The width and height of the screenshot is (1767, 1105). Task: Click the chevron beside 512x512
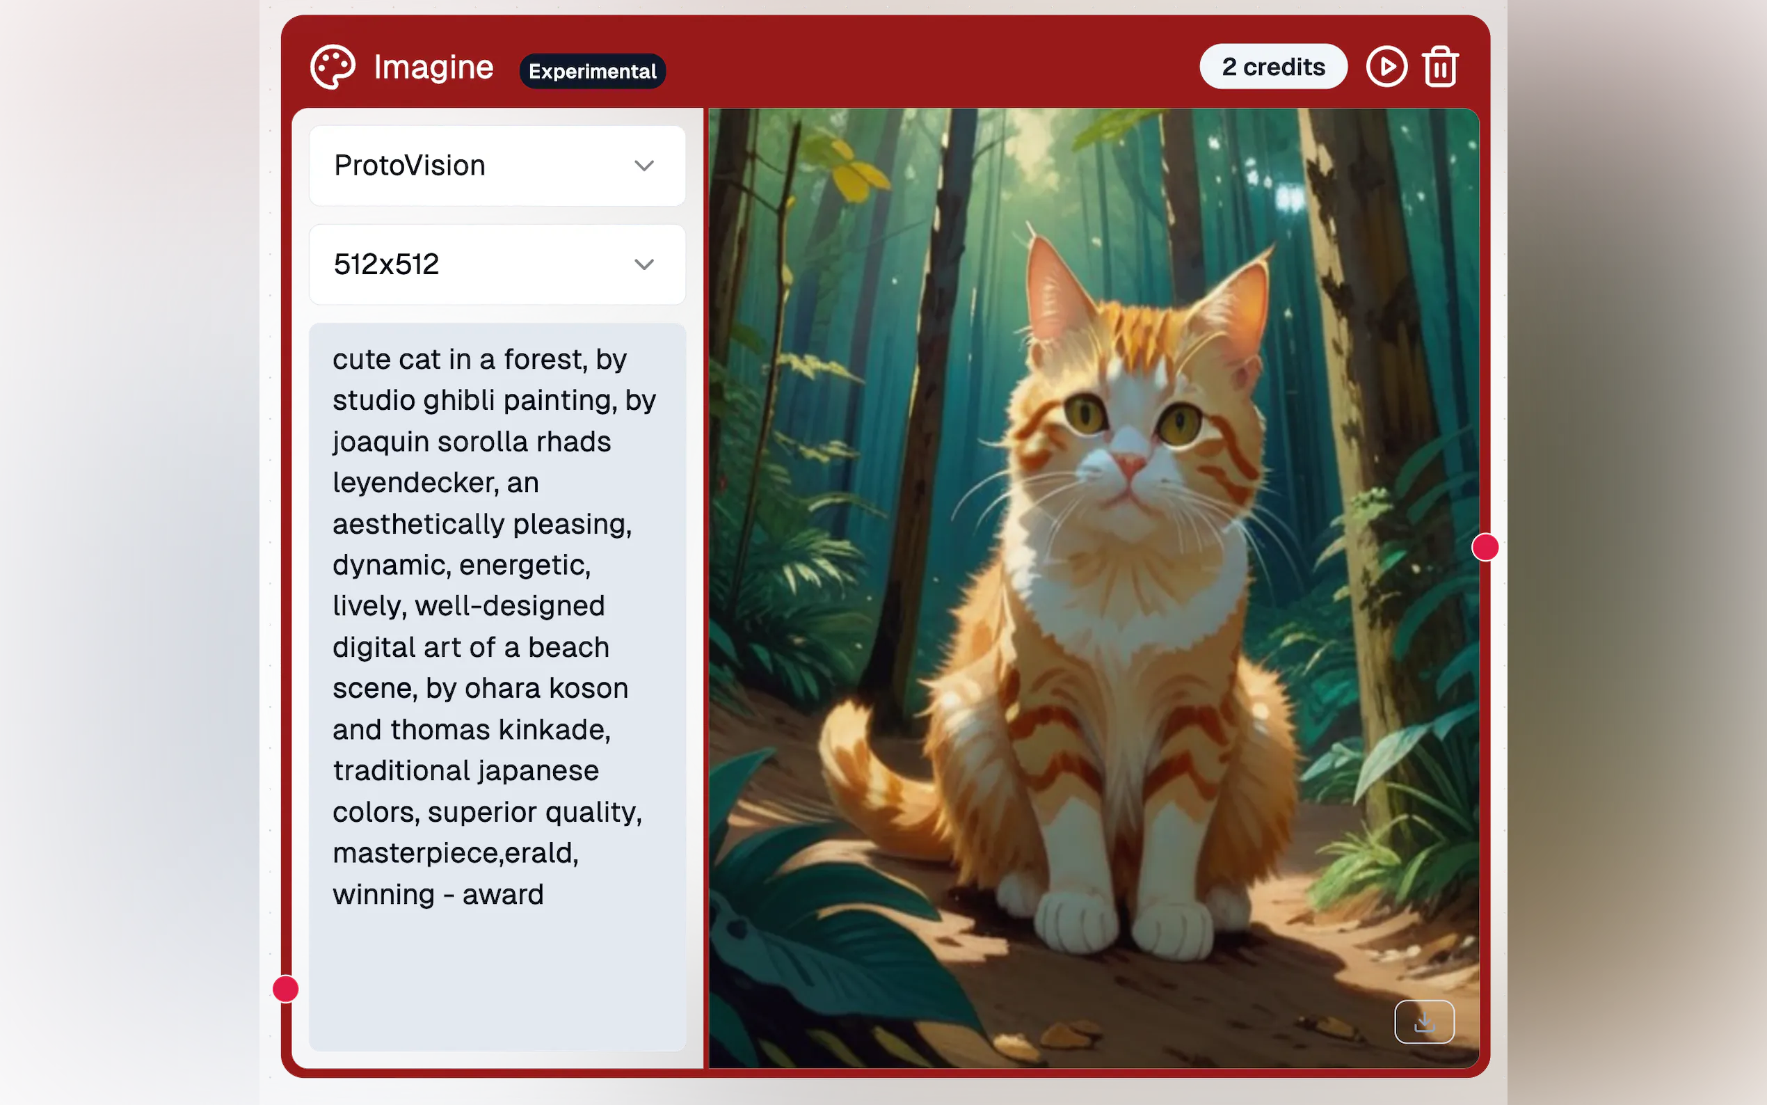[643, 264]
